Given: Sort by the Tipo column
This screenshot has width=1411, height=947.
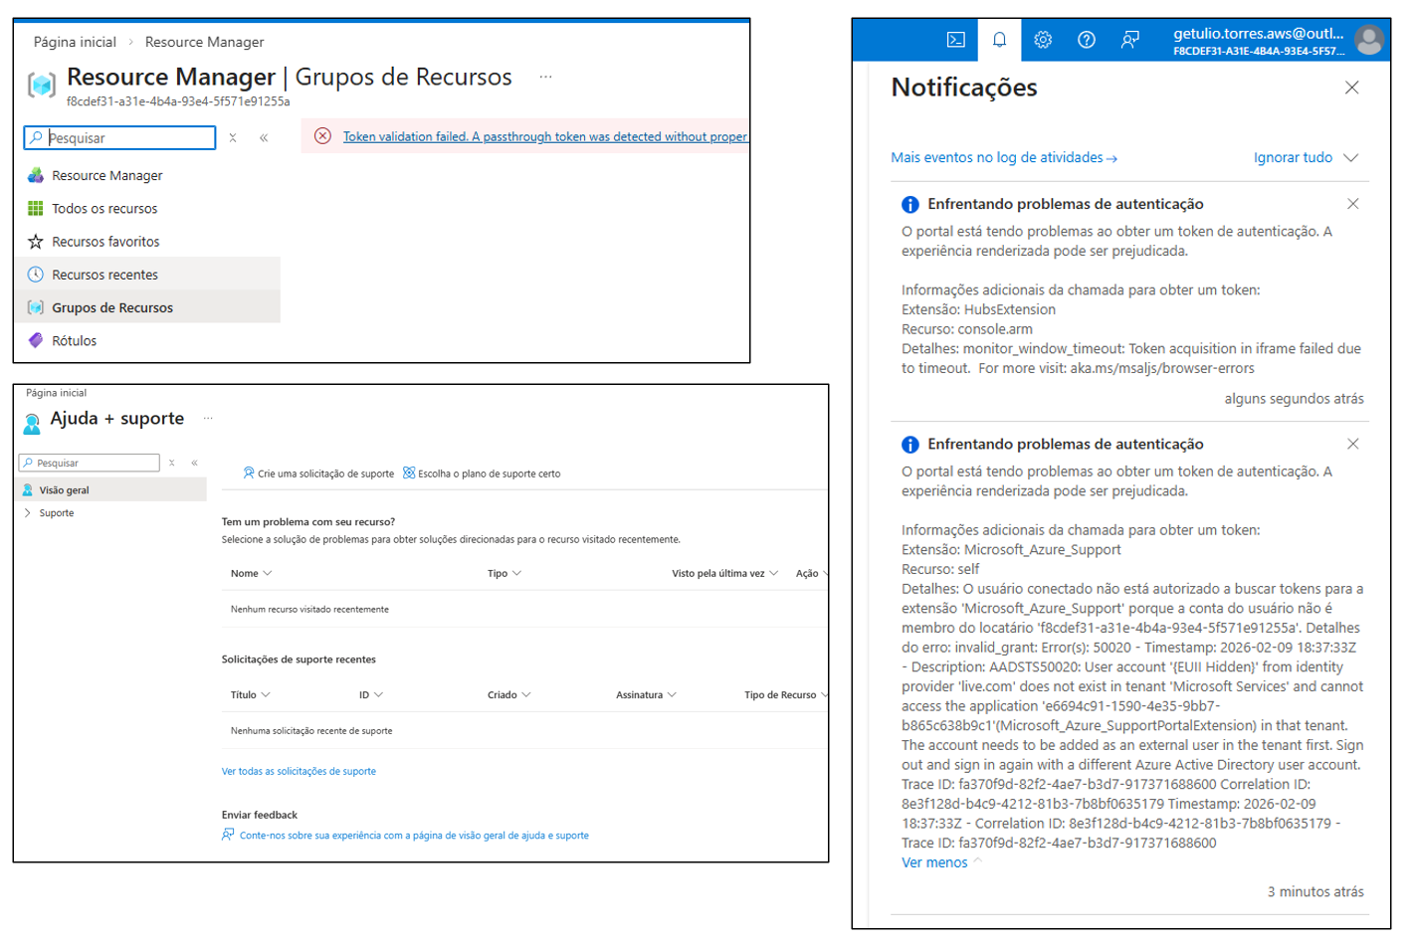Looking at the screenshot, I should point(504,573).
